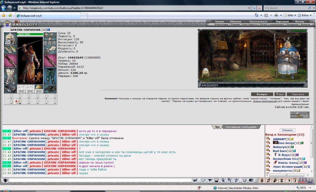Click the earrings equipment slot
This screenshot has width=316, height=192.
pos(50,35)
